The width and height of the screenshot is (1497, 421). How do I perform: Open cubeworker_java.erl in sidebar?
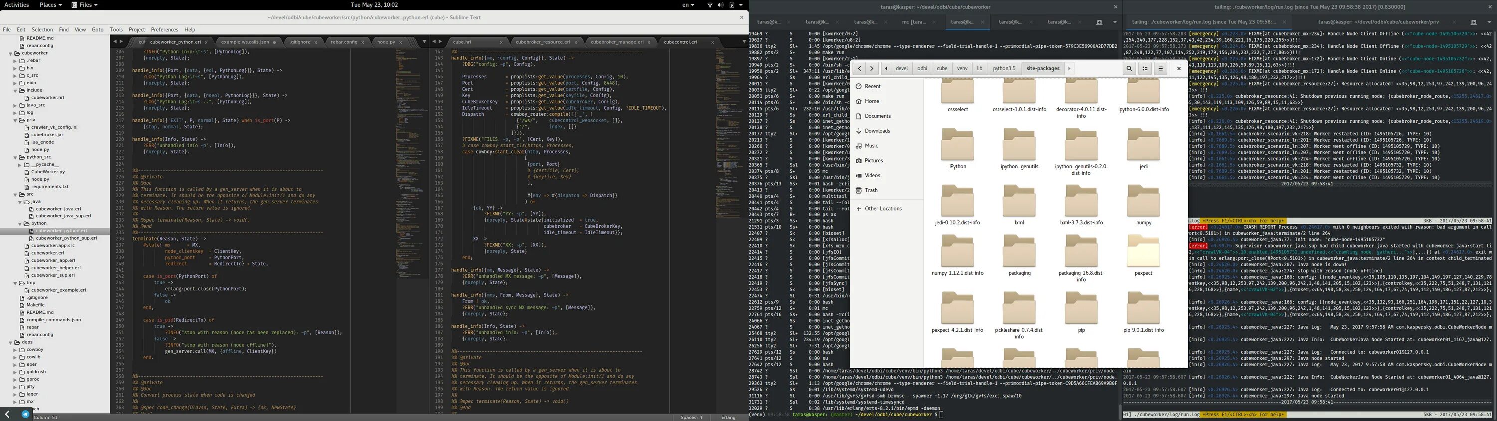pyautogui.click(x=58, y=209)
